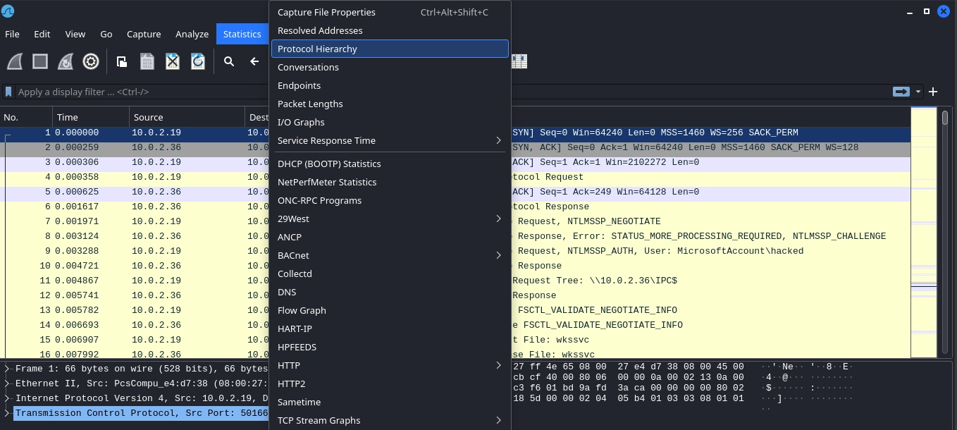Expand the Ethernet II tree item
This screenshot has width=957, height=430.
coord(7,383)
